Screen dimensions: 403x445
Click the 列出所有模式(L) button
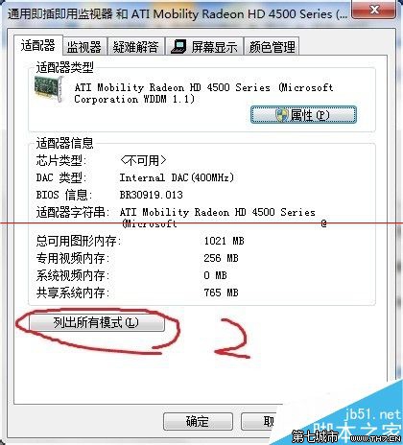pyautogui.click(x=96, y=322)
